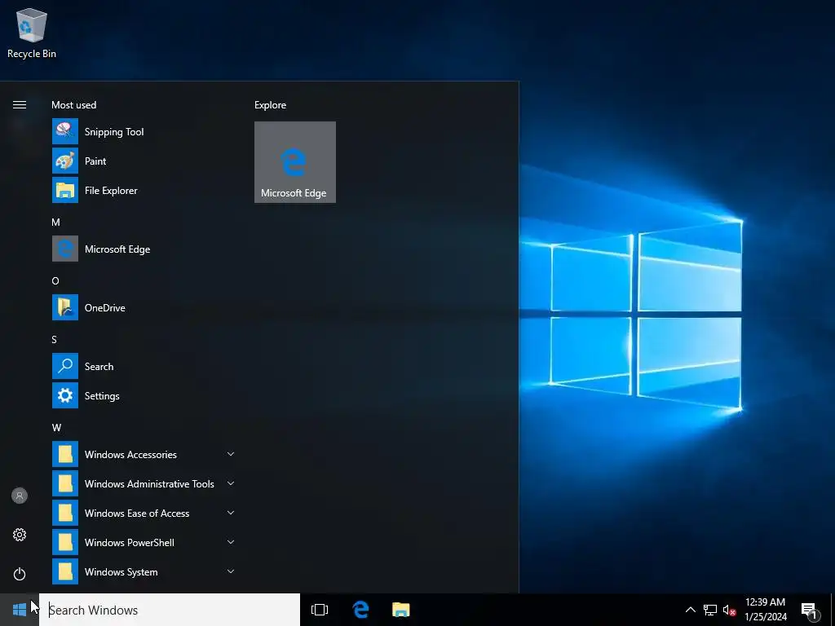The image size is (835, 626).
Task: Open Settings gear in Start sidebar
Action: click(x=20, y=535)
